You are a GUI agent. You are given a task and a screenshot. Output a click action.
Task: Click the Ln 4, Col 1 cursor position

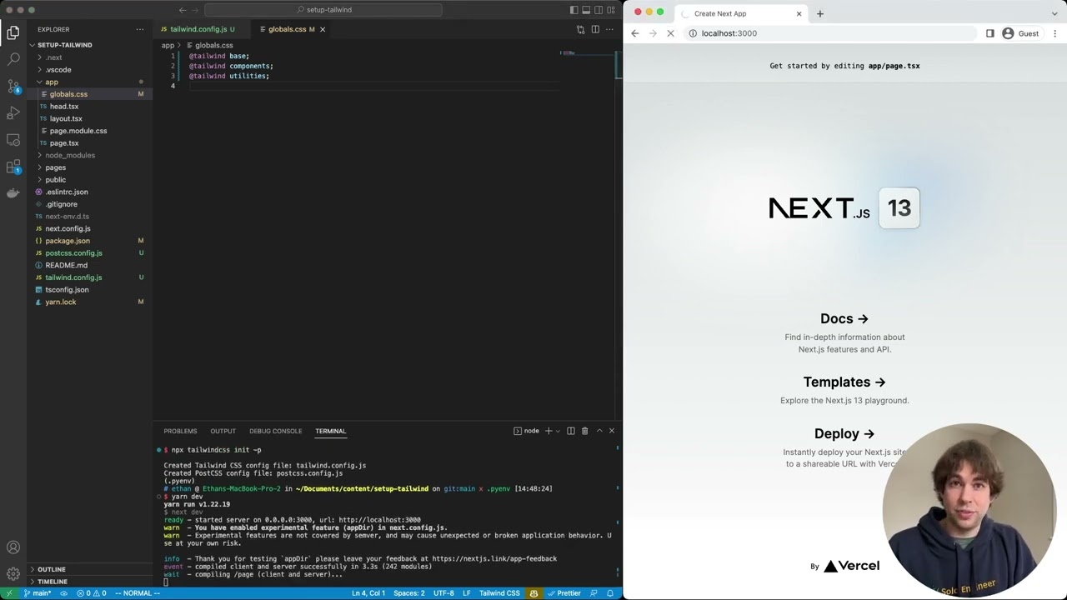pyautogui.click(x=368, y=593)
